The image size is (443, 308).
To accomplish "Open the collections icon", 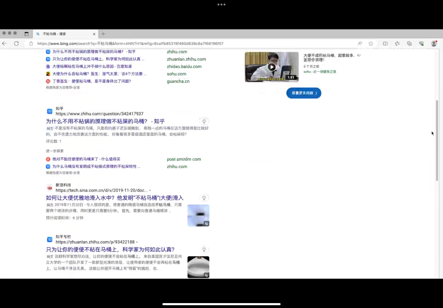I will (x=409, y=43).
